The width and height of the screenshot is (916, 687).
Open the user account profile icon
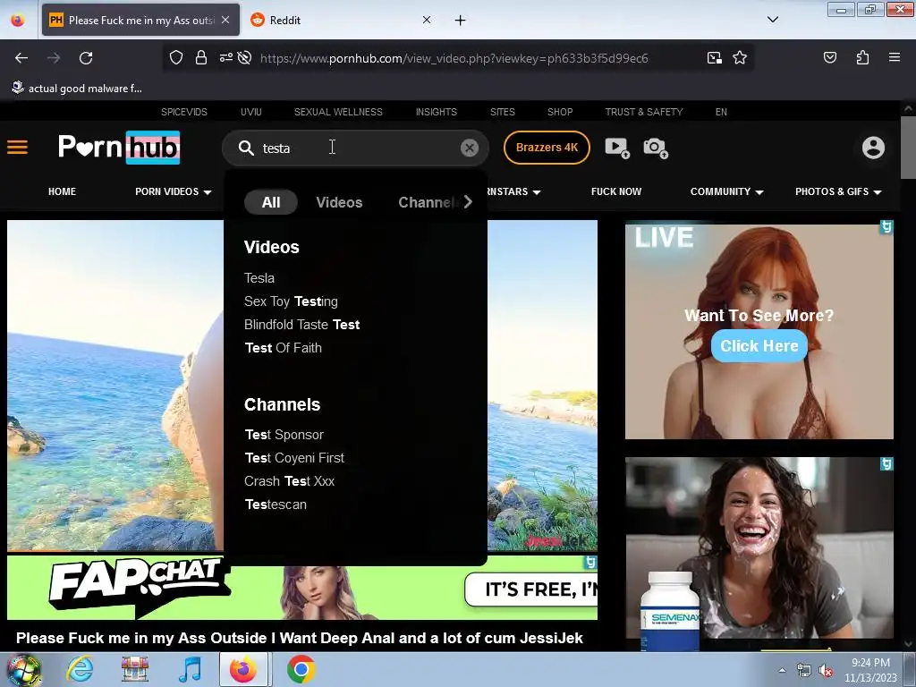[873, 148]
